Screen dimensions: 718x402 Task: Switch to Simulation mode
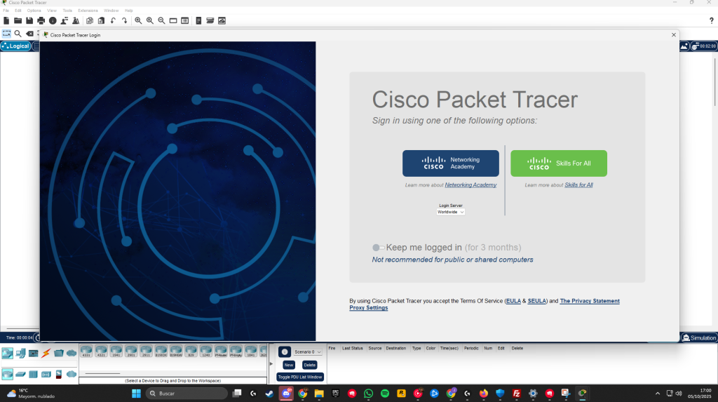(699, 337)
